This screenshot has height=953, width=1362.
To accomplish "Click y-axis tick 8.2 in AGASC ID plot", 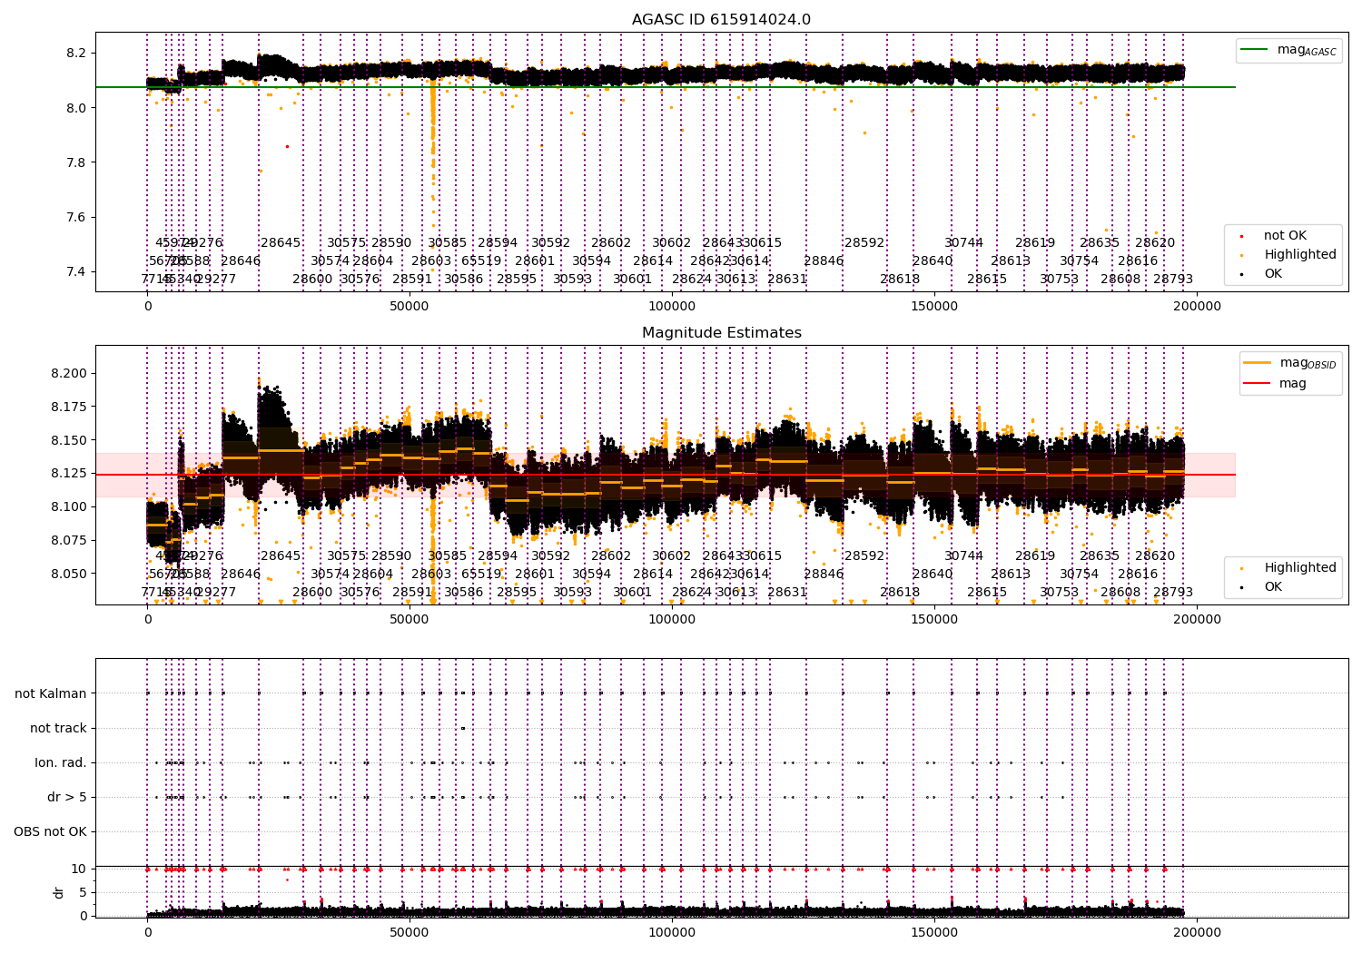I will coord(76,53).
